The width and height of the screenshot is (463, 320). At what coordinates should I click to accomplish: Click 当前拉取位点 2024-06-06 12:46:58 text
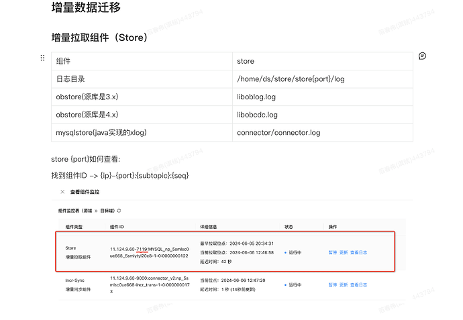click(237, 252)
